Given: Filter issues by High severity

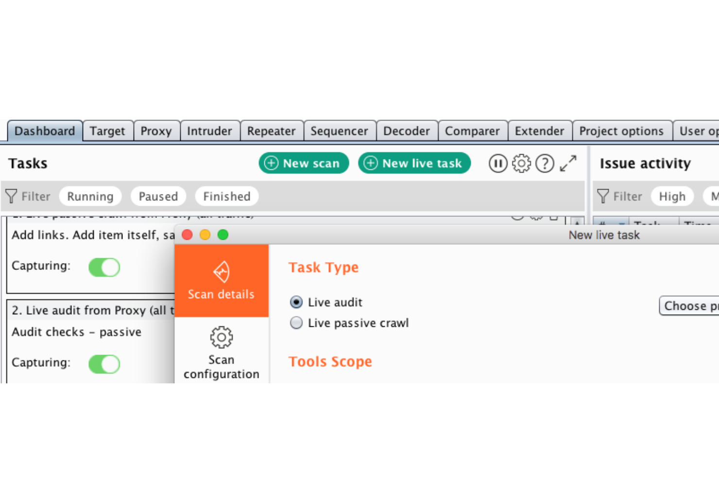Looking at the screenshot, I should pos(672,196).
